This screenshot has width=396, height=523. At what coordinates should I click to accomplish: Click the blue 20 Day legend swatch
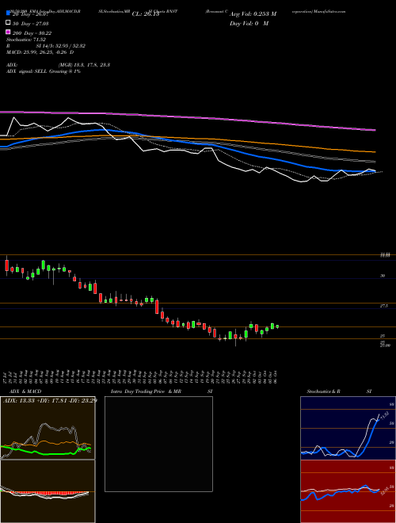coord(8,13)
